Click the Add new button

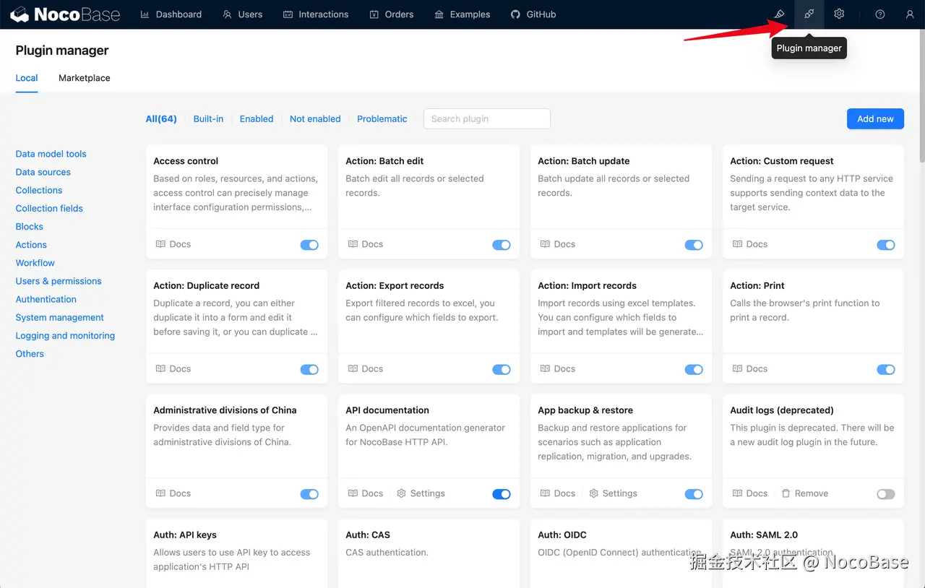[x=875, y=119]
